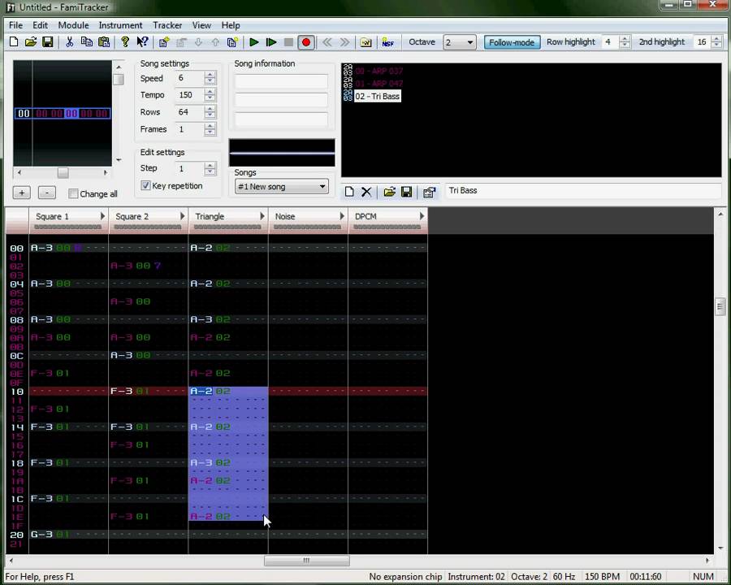Click the G-3 note in row 20
The height and width of the screenshot is (585, 731).
point(41,534)
